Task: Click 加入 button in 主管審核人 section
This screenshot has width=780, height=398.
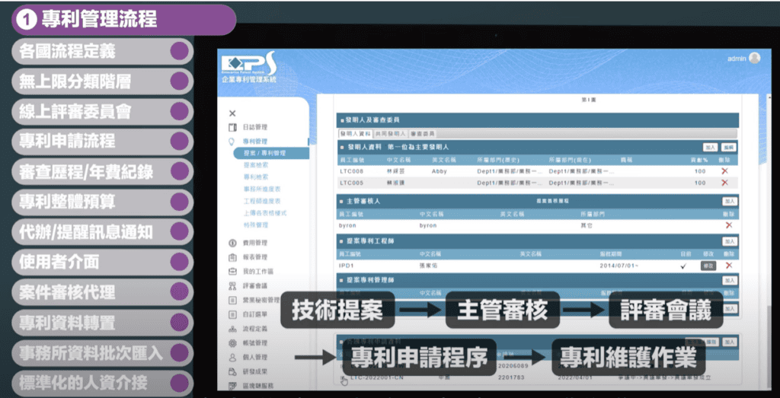Action: [x=730, y=201]
